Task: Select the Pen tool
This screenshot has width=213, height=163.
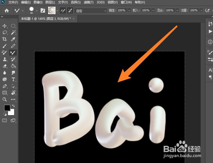Action: pos(5,86)
